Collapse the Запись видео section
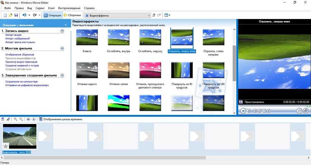This screenshot has height=165, width=311. point(62,31)
